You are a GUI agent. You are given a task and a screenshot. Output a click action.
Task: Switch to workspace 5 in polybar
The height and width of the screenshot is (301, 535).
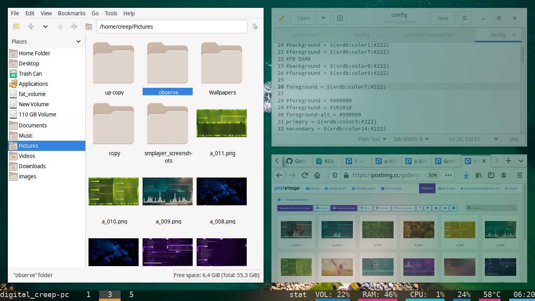click(131, 294)
